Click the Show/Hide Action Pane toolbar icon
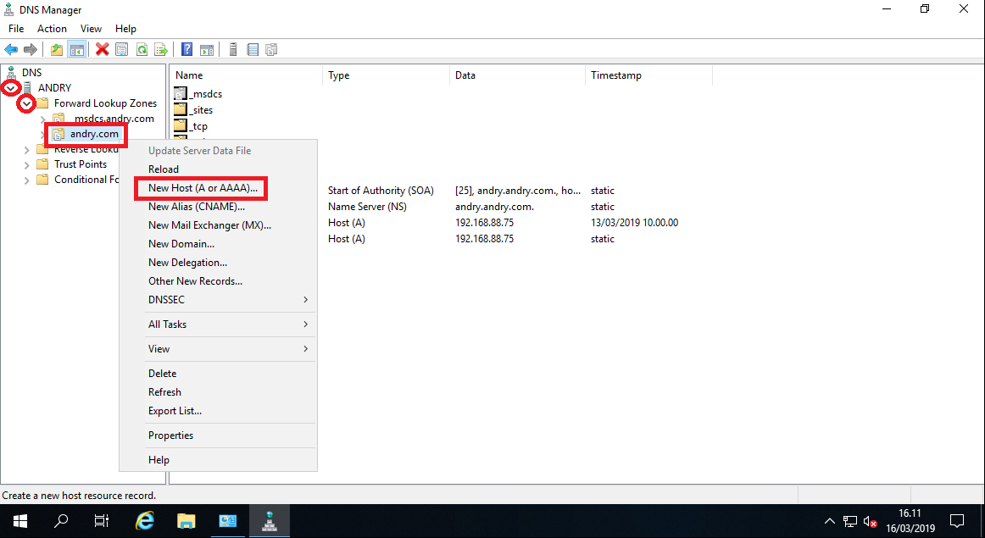 coord(207,48)
